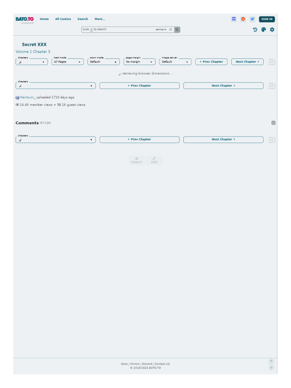
Task: Open Volume 1 Chapter 3 link
Action: 33,52
